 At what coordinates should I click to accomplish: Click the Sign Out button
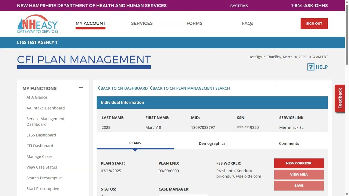coord(314,23)
